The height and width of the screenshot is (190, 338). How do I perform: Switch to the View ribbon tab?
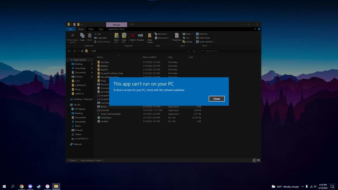click(x=101, y=29)
